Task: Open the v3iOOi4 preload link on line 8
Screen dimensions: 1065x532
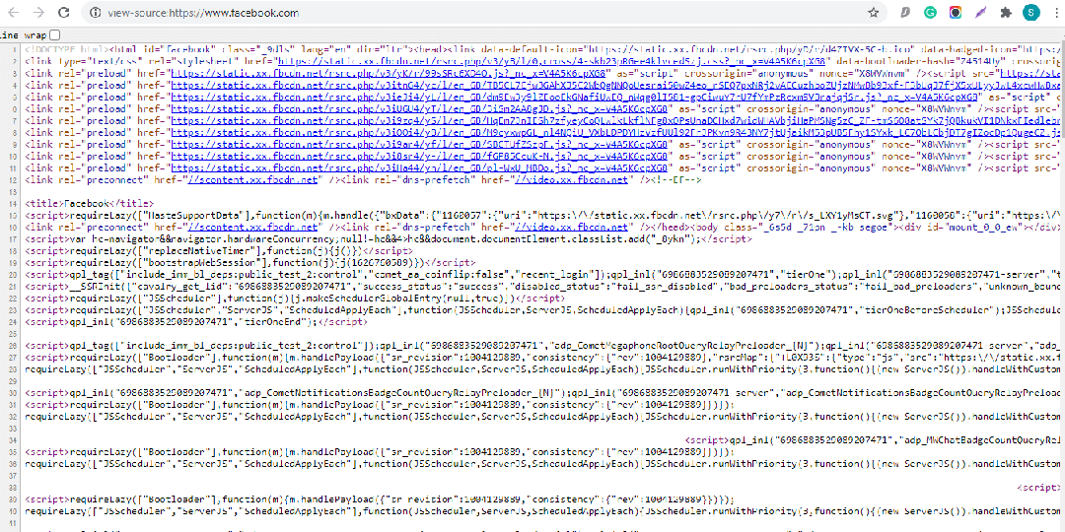Action: pos(614,132)
